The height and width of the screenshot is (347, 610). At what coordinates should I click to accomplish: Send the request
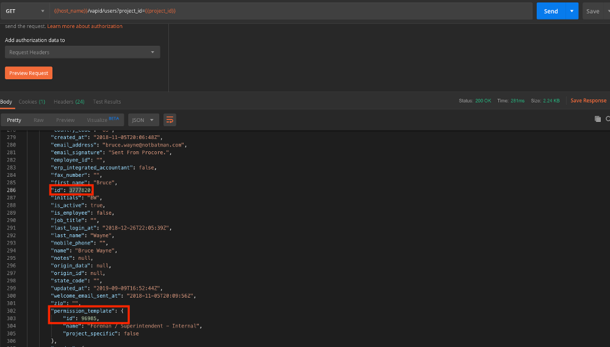[x=551, y=11]
